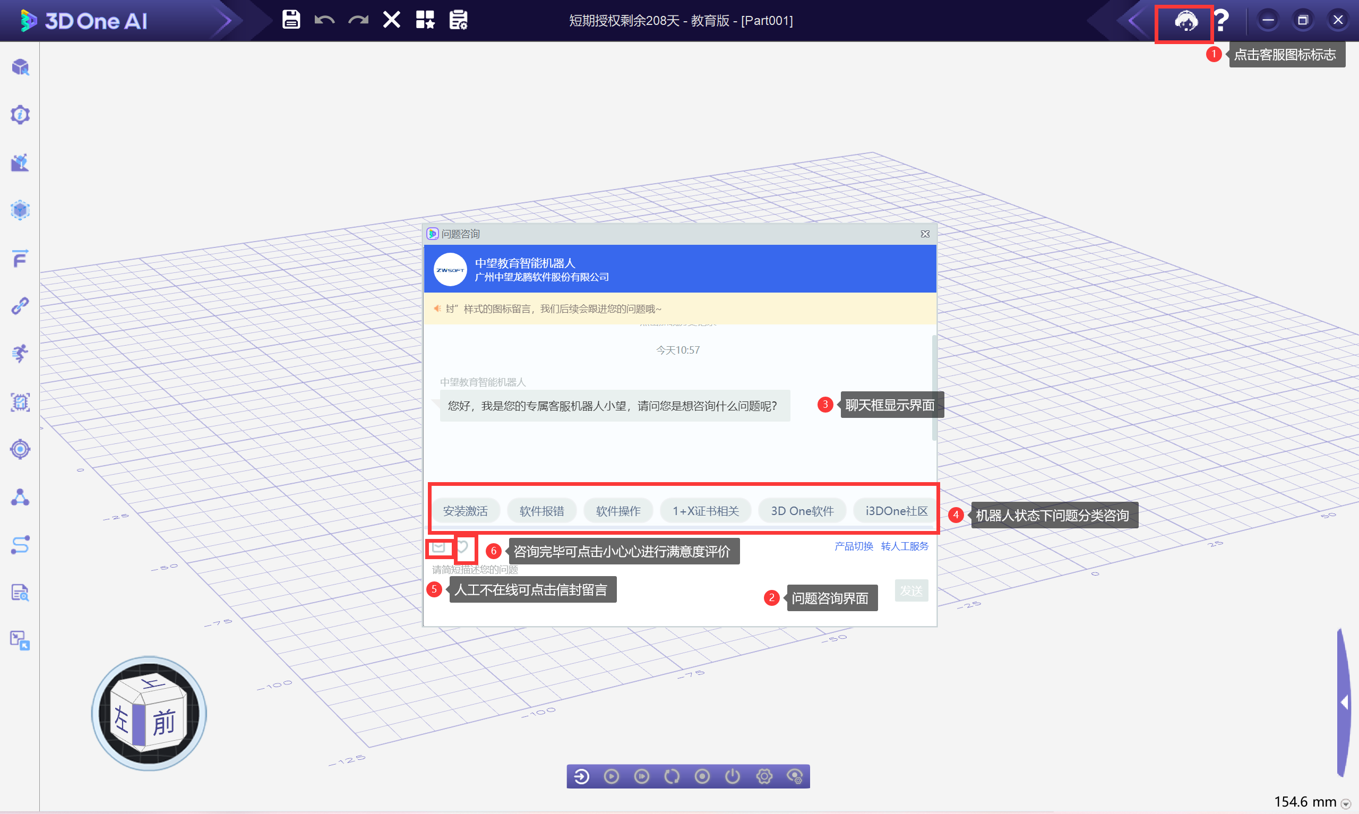Select the 1+X证书相关 category chip
The height and width of the screenshot is (814, 1359).
706,511
